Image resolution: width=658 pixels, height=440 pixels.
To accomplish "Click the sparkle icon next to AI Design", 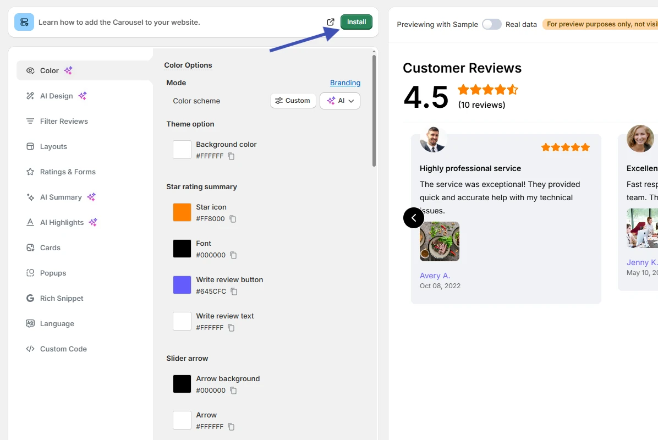I will (x=83, y=96).
